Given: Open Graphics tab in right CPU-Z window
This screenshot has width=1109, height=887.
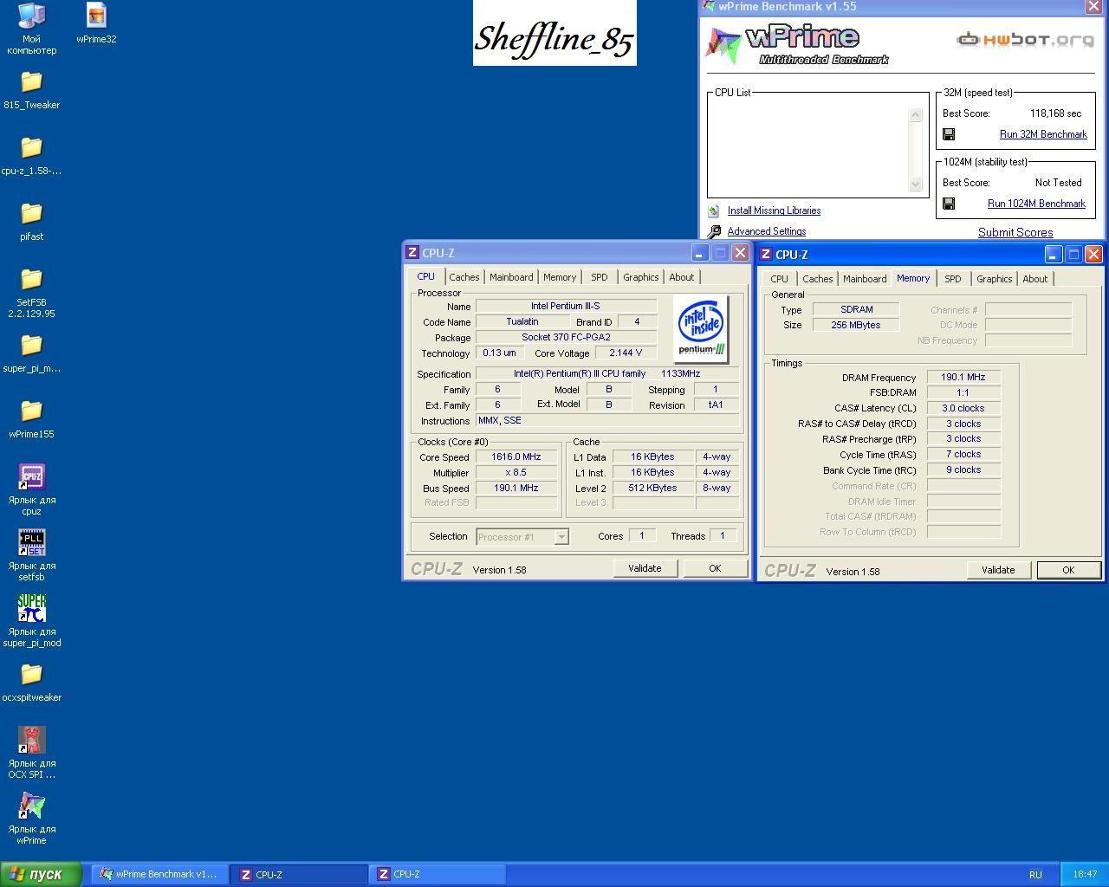Looking at the screenshot, I should [x=995, y=279].
